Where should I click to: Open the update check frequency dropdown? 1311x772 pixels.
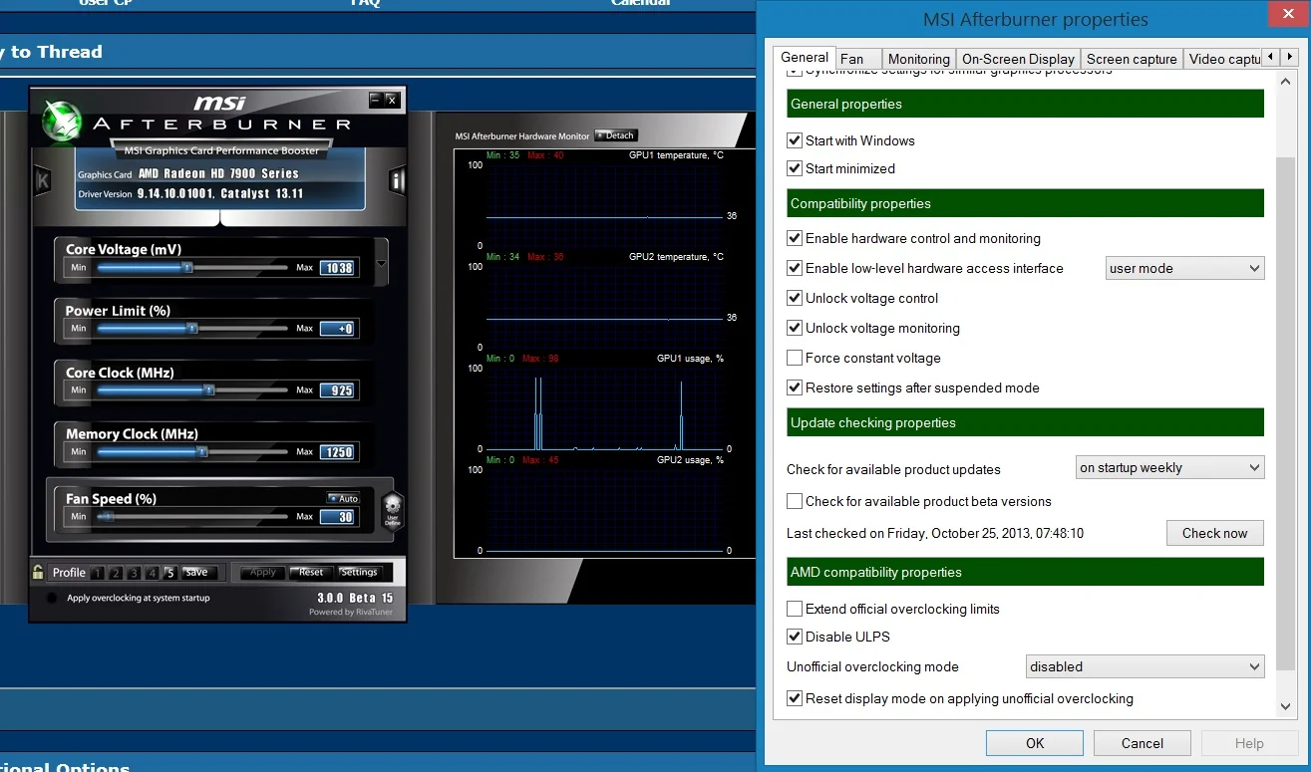coord(1170,467)
